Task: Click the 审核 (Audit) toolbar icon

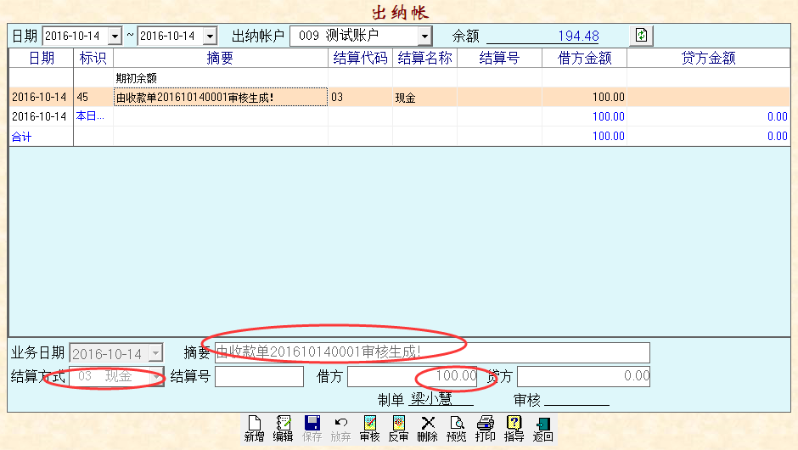Action: pyautogui.click(x=370, y=429)
